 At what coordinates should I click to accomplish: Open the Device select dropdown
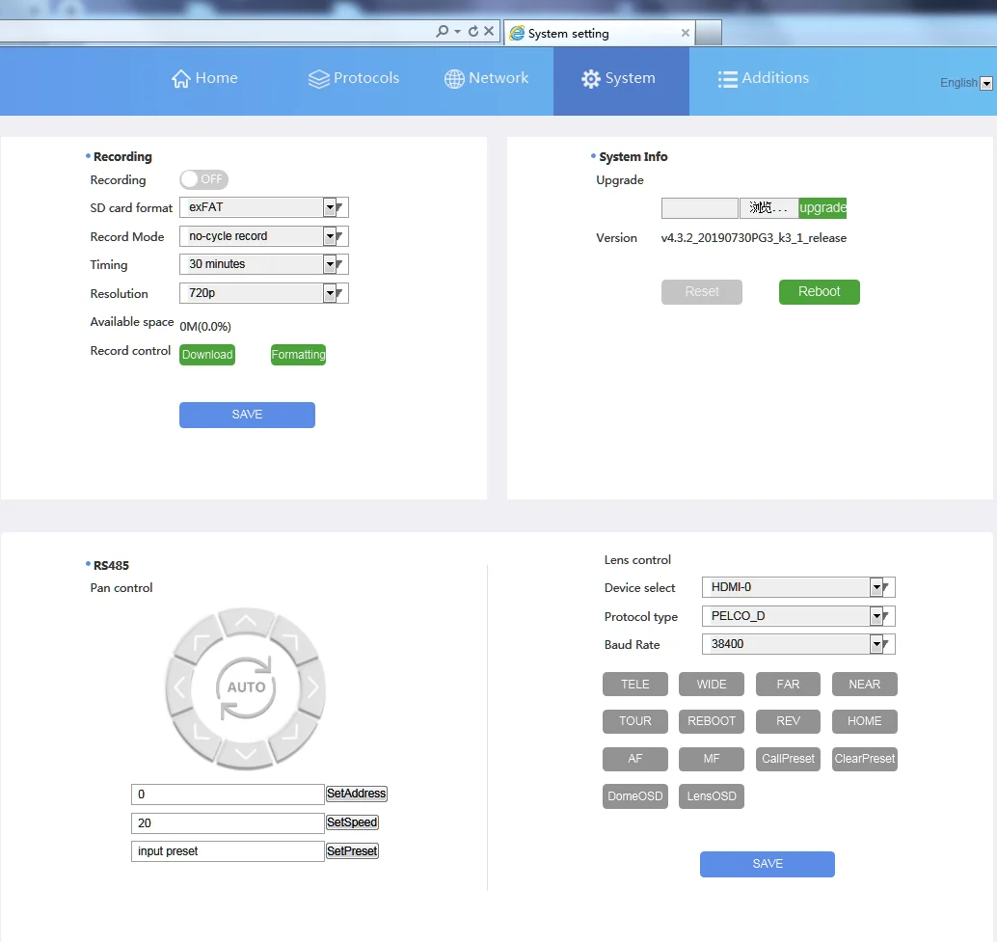coord(798,587)
